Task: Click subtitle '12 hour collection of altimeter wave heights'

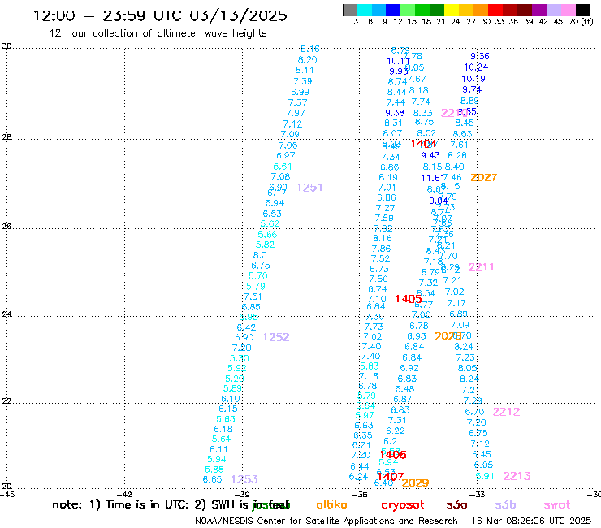Action: (x=158, y=33)
